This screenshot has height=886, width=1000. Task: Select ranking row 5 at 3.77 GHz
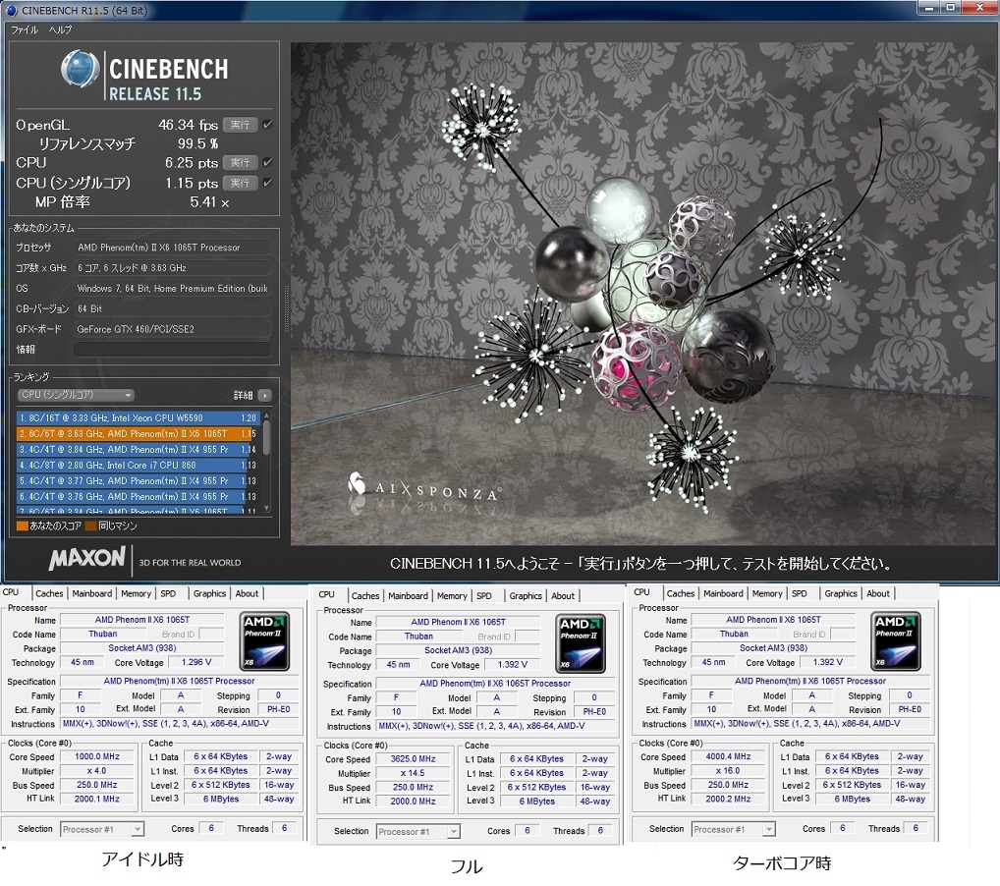(136, 481)
